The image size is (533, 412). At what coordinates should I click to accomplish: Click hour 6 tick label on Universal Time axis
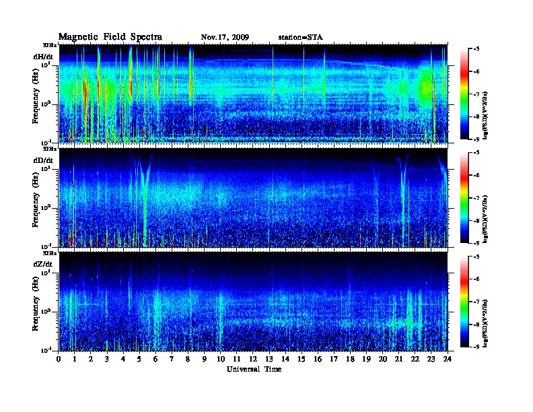click(x=155, y=359)
